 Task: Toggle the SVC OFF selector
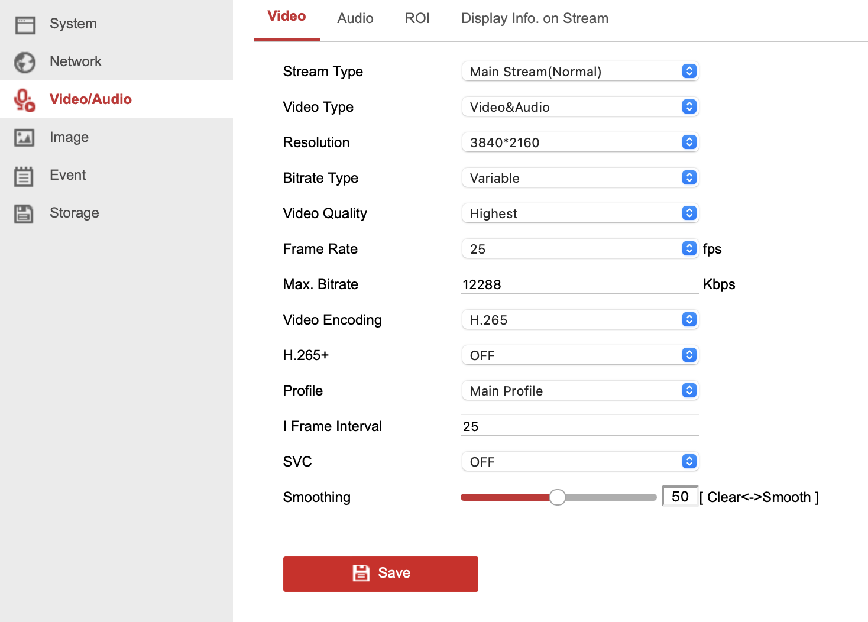coord(579,462)
